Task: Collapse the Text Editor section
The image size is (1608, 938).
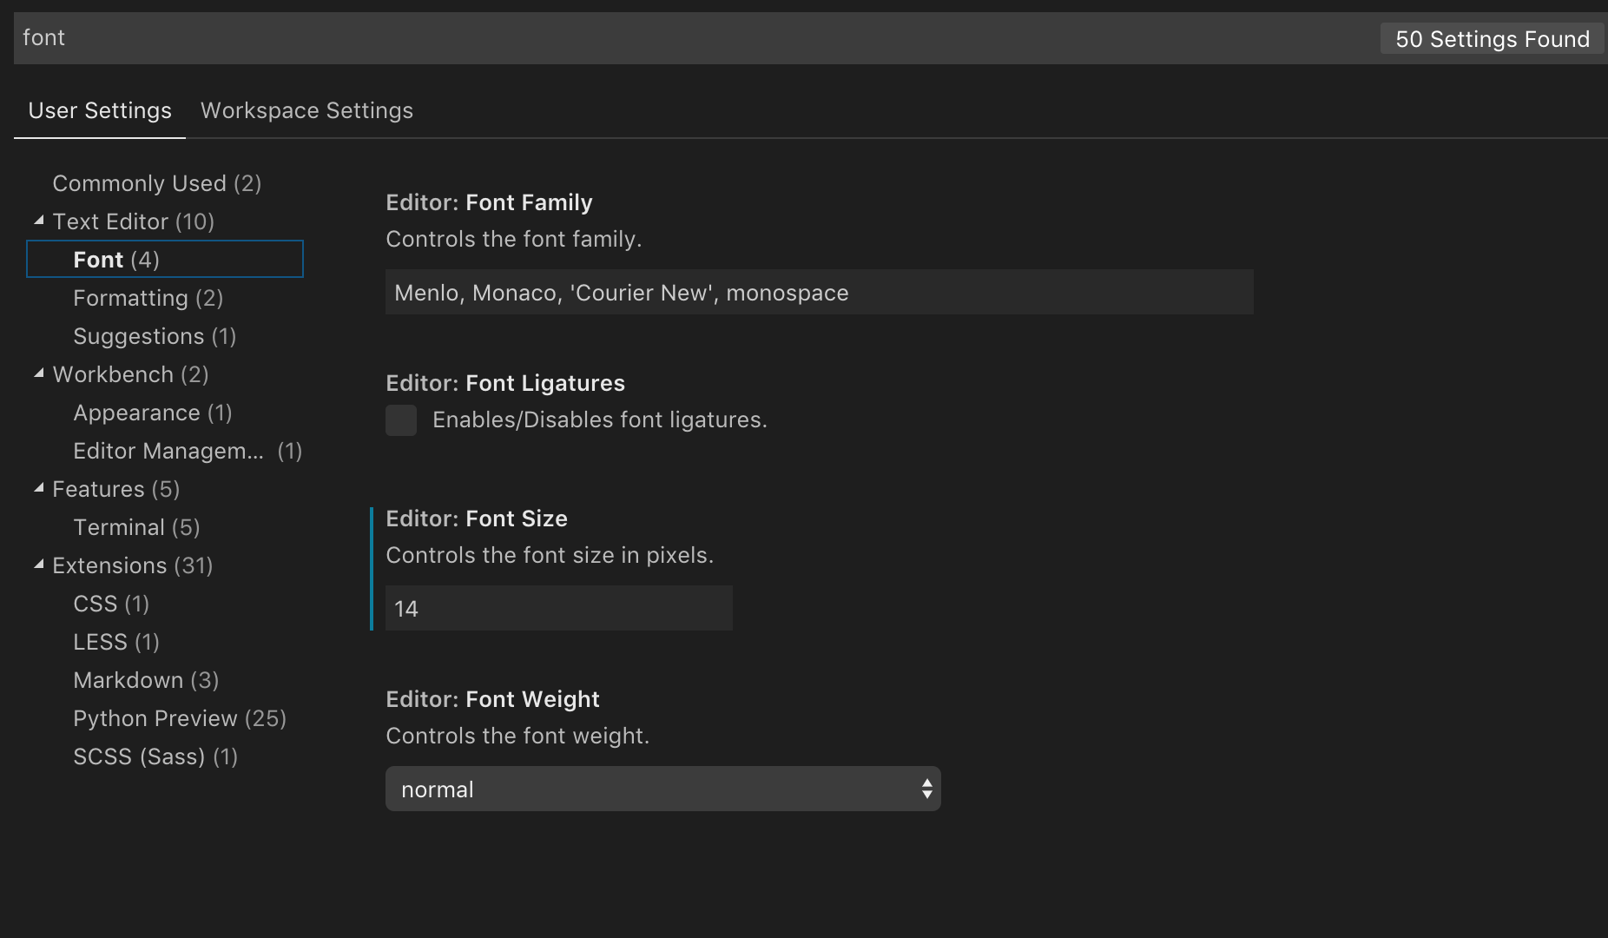Action: [x=39, y=220]
